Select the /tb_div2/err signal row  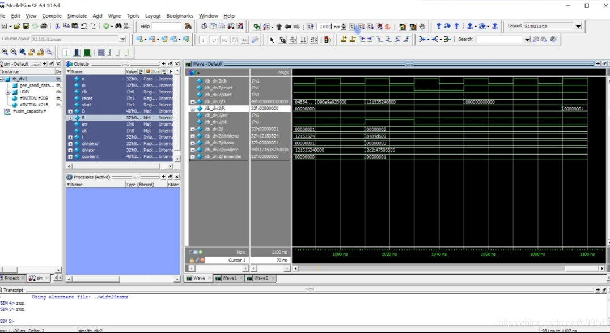pyautogui.click(x=221, y=116)
